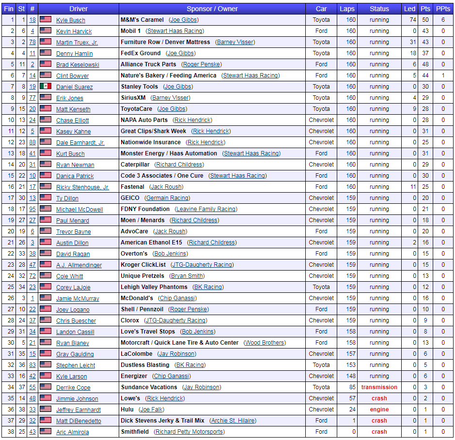Open Jeffrey Earnhardt driver link

click(78, 410)
